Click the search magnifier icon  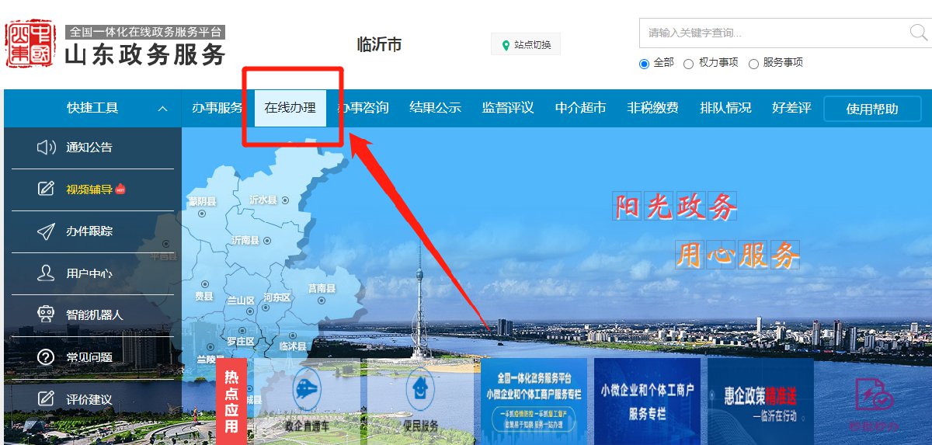click(919, 32)
